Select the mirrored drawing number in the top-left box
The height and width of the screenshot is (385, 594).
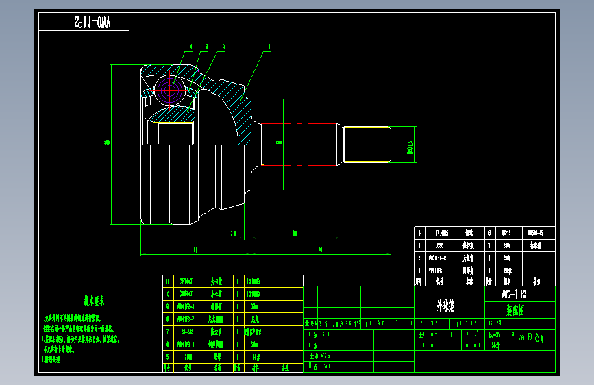point(92,22)
